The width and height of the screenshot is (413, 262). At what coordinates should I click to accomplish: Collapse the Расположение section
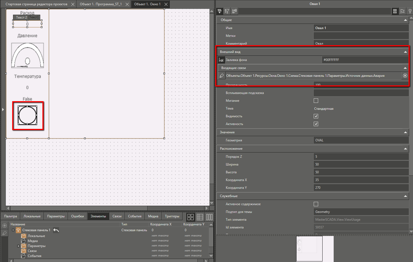(x=405, y=149)
